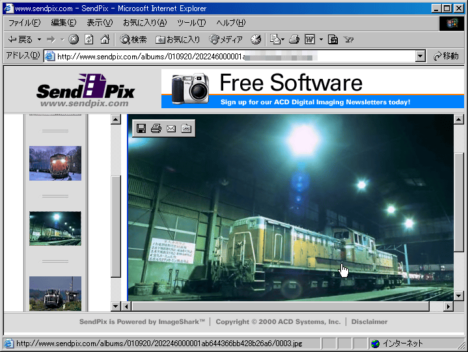Screen dimensions: 468x352
Task: Open My Pictures folder icon on image
Action: (x=186, y=128)
